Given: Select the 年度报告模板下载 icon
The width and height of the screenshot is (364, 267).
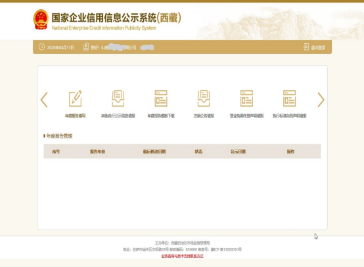Looking at the screenshot, I should point(161,98).
